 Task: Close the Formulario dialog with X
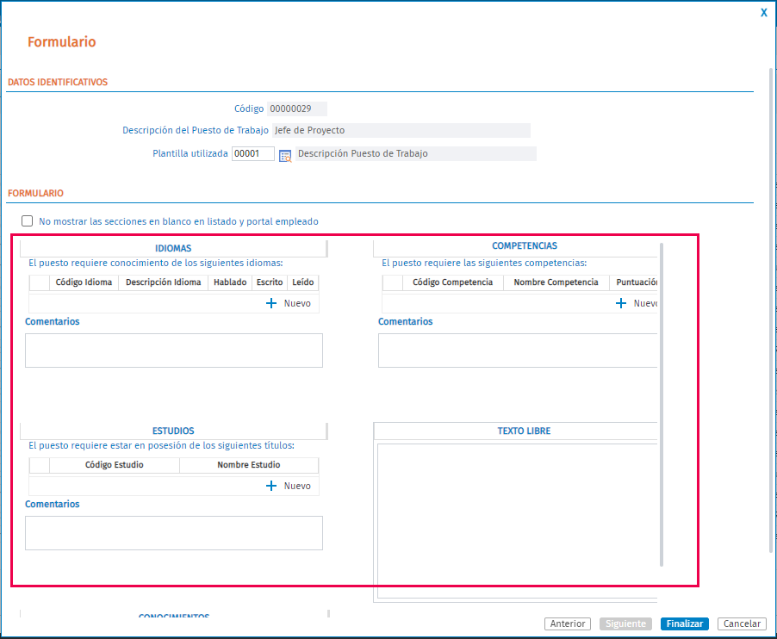763,13
